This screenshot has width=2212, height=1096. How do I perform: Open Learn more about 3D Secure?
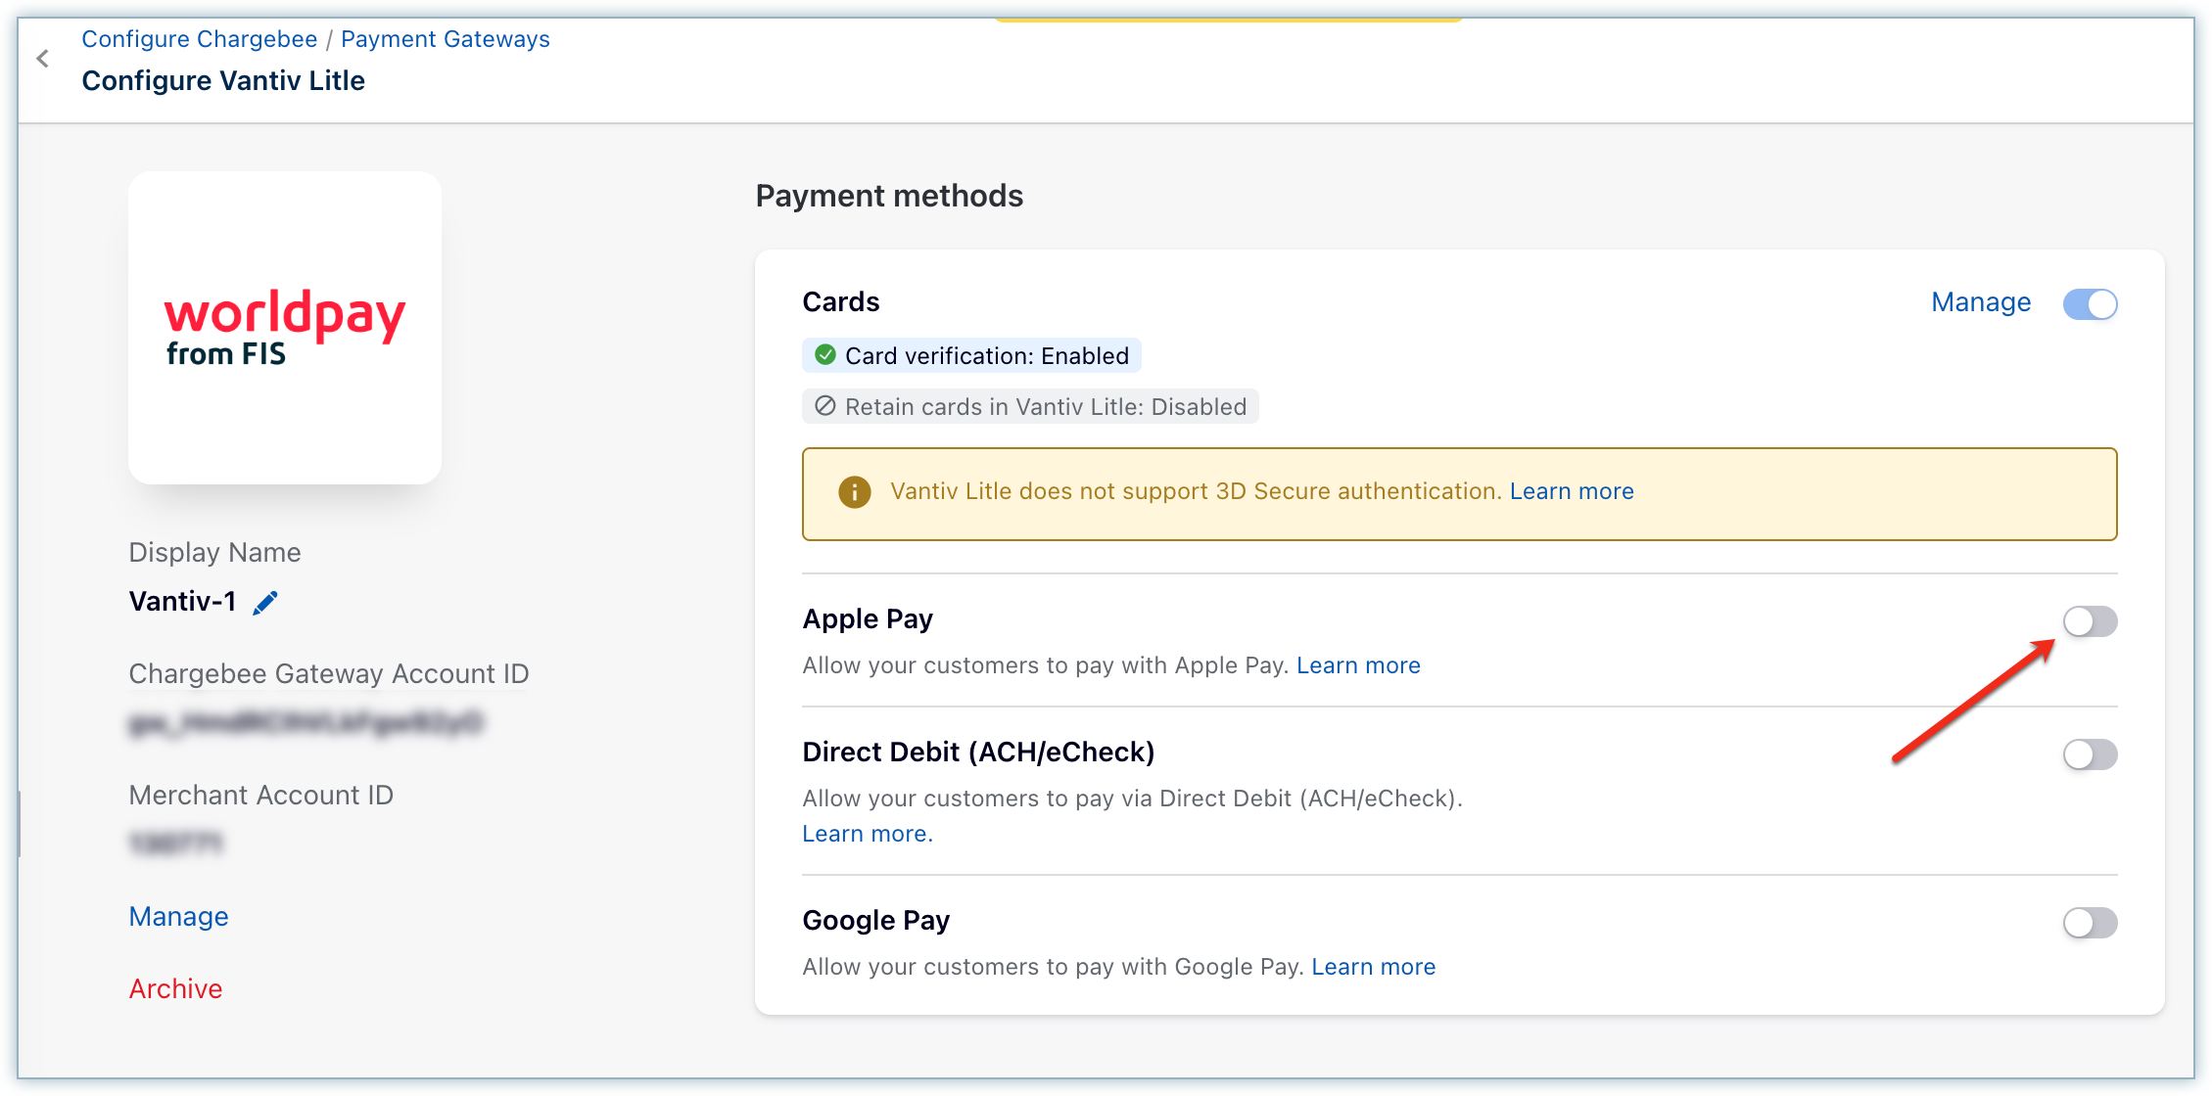[x=1572, y=491]
